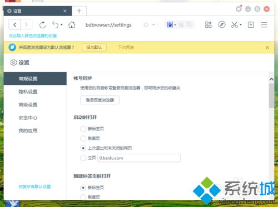The height and width of the screenshot is (207, 278).
Task: Dismiss the default browser yellow notification bar
Action: click(267, 48)
